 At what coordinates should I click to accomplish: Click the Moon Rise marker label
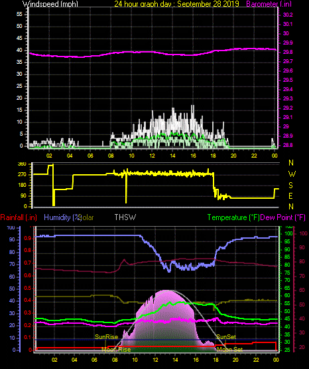116,350
